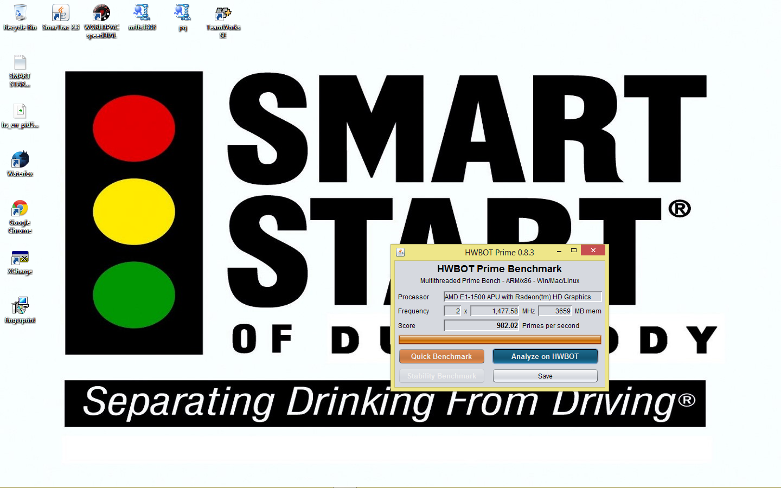Image resolution: width=781 pixels, height=488 pixels.
Task: Click the Score label
Action: 406,326
